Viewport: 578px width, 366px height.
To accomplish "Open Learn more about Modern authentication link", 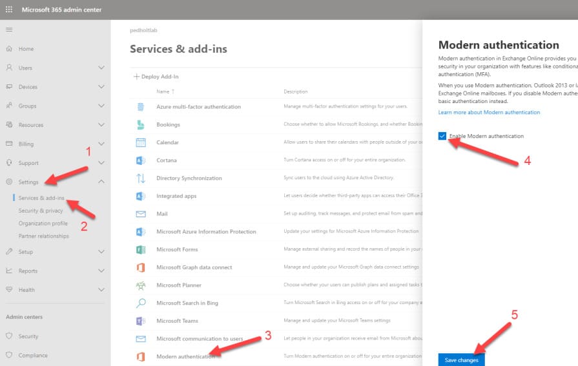I will [489, 112].
